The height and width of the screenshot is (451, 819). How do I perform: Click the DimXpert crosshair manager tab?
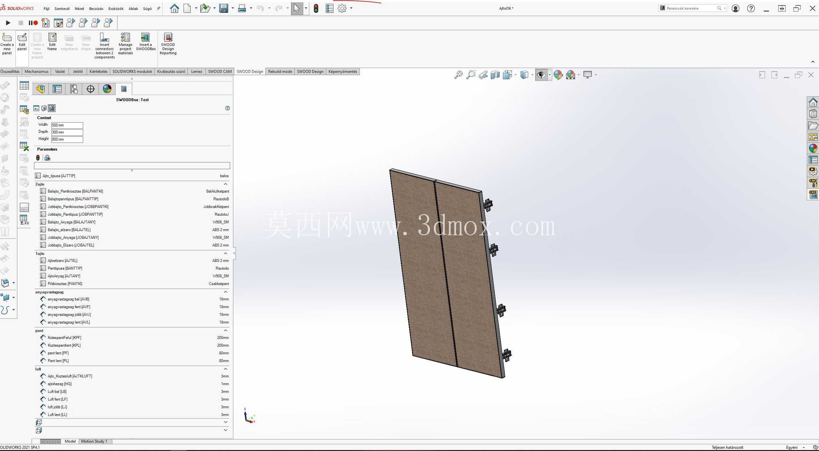tap(91, 89)
